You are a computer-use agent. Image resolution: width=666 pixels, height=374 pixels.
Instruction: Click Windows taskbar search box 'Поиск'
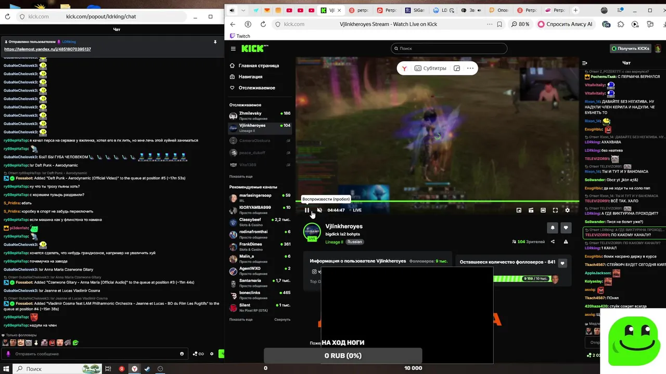click(x=57, y=369)
